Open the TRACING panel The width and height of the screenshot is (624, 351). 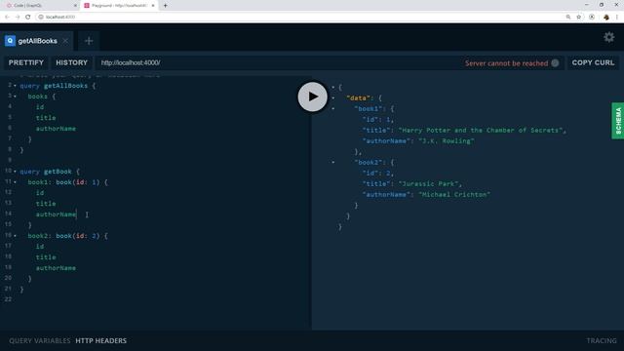click(602, 340)
